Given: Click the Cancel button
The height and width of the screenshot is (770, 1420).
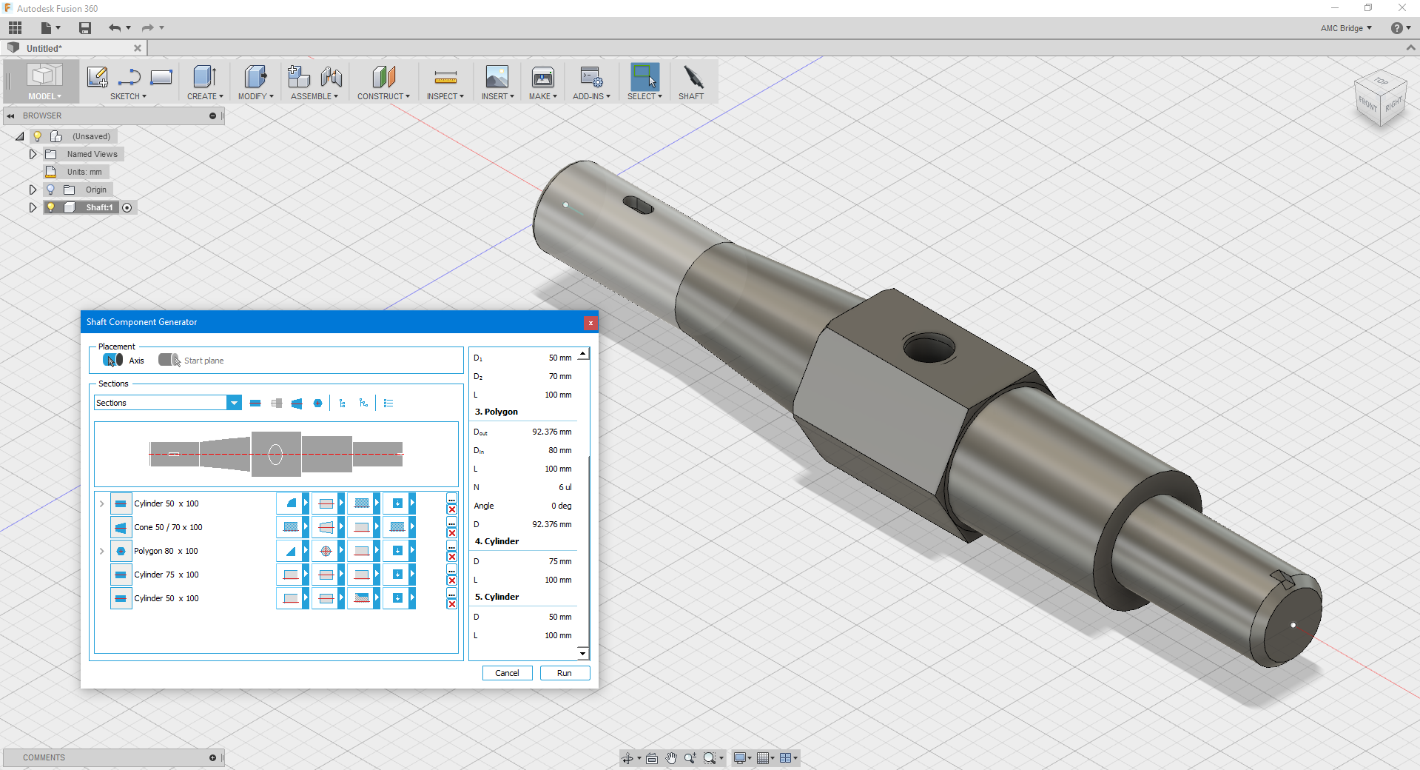Looking at the screenshot, I should click(x=507, y=673).
